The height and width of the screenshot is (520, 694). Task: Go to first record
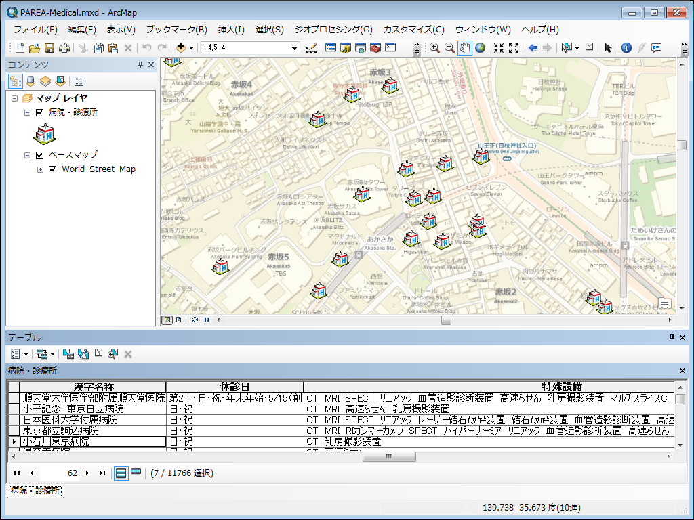pyautogui.click(x=17, y=473)
